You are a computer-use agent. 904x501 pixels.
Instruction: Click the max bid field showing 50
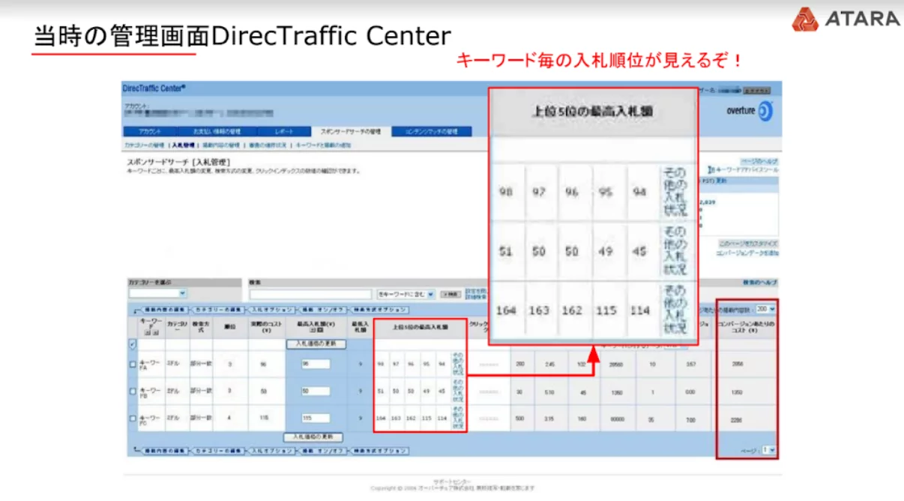pyautogui.click(x=316, y=391)
